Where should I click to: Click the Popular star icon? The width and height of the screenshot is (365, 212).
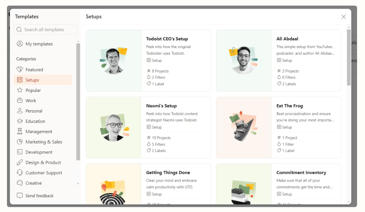20,90
